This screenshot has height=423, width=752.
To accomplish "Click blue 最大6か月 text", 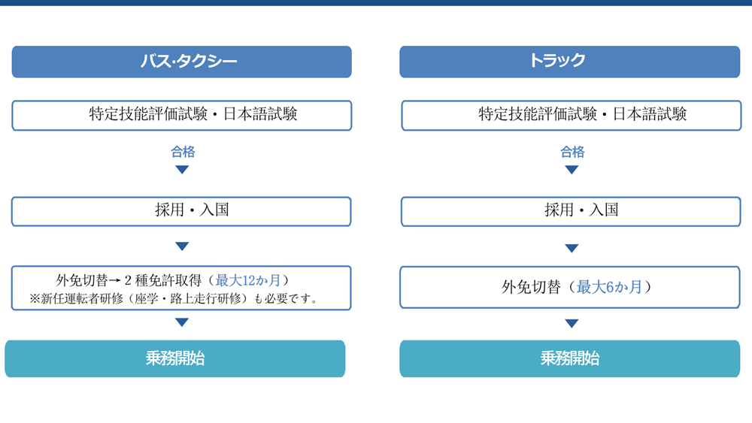I will (x=609, y=287).
